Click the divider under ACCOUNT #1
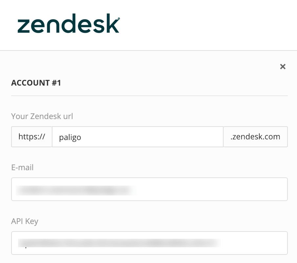The height and width of the screenshot is (263, 297). pyautogui.click(x=149, y=95)
